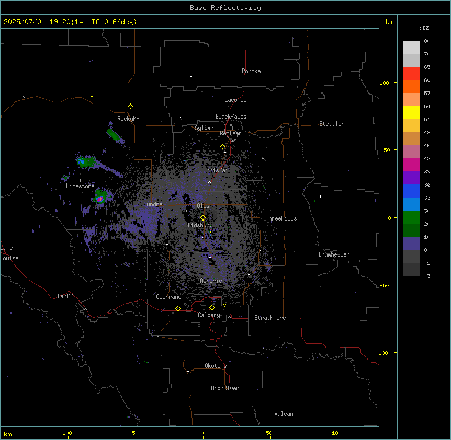
Task: Click the Vulcan town label
Action: 284,414
